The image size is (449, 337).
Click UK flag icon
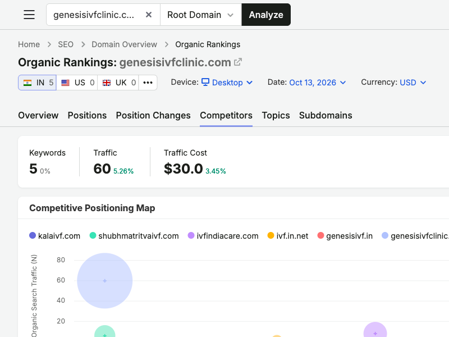(107, 83)
